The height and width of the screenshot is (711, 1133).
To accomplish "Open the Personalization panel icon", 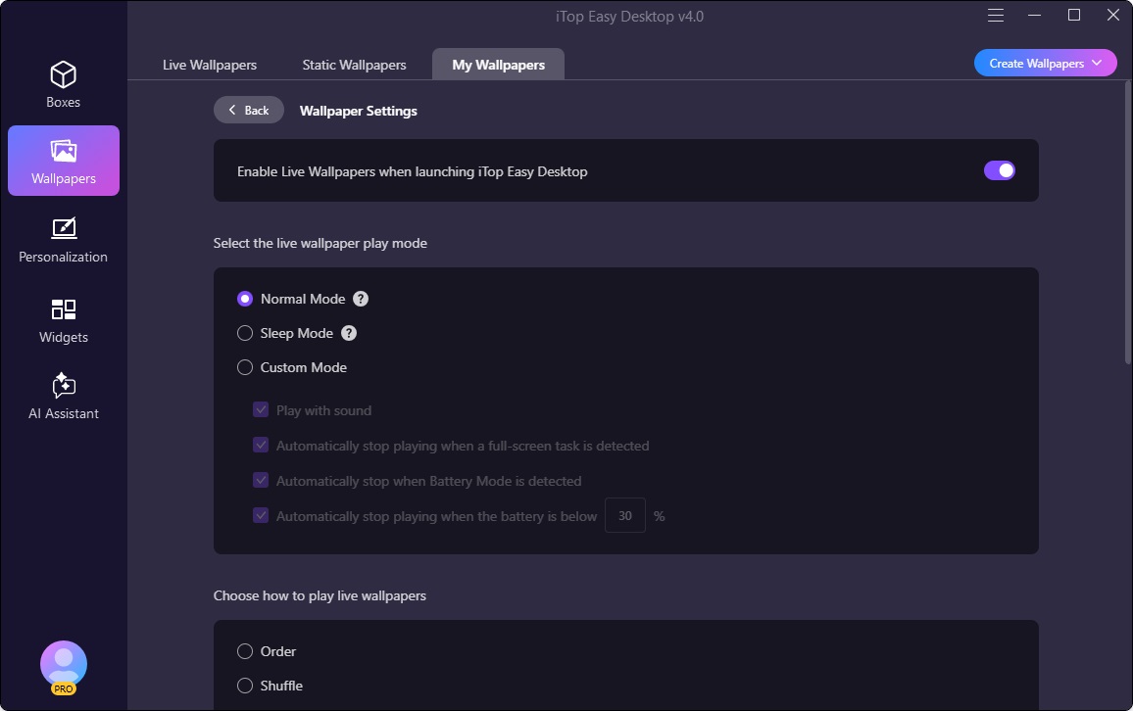I will tap(64, 229).
